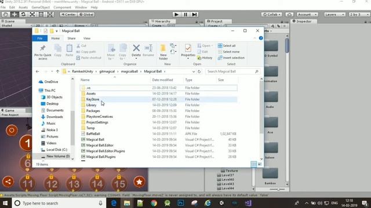Open Free Aspect dropdown in Game view
Viewport: 371px width, 208px height.
coord(16,115)
